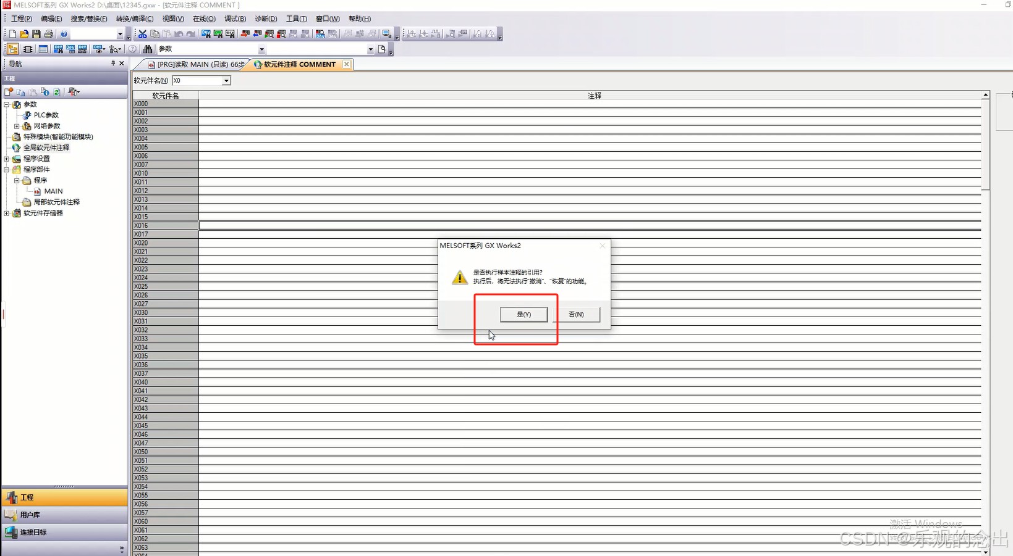Open the 编辑(E) menu
The height and width of the screenshot is (556, 1013).
click(x=51, y=19)
